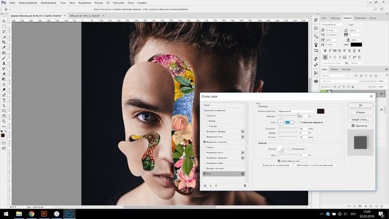Open the notification center in taskbar
Image resolution: width=389 pixels, height=219 pixels.
[381, 214]
